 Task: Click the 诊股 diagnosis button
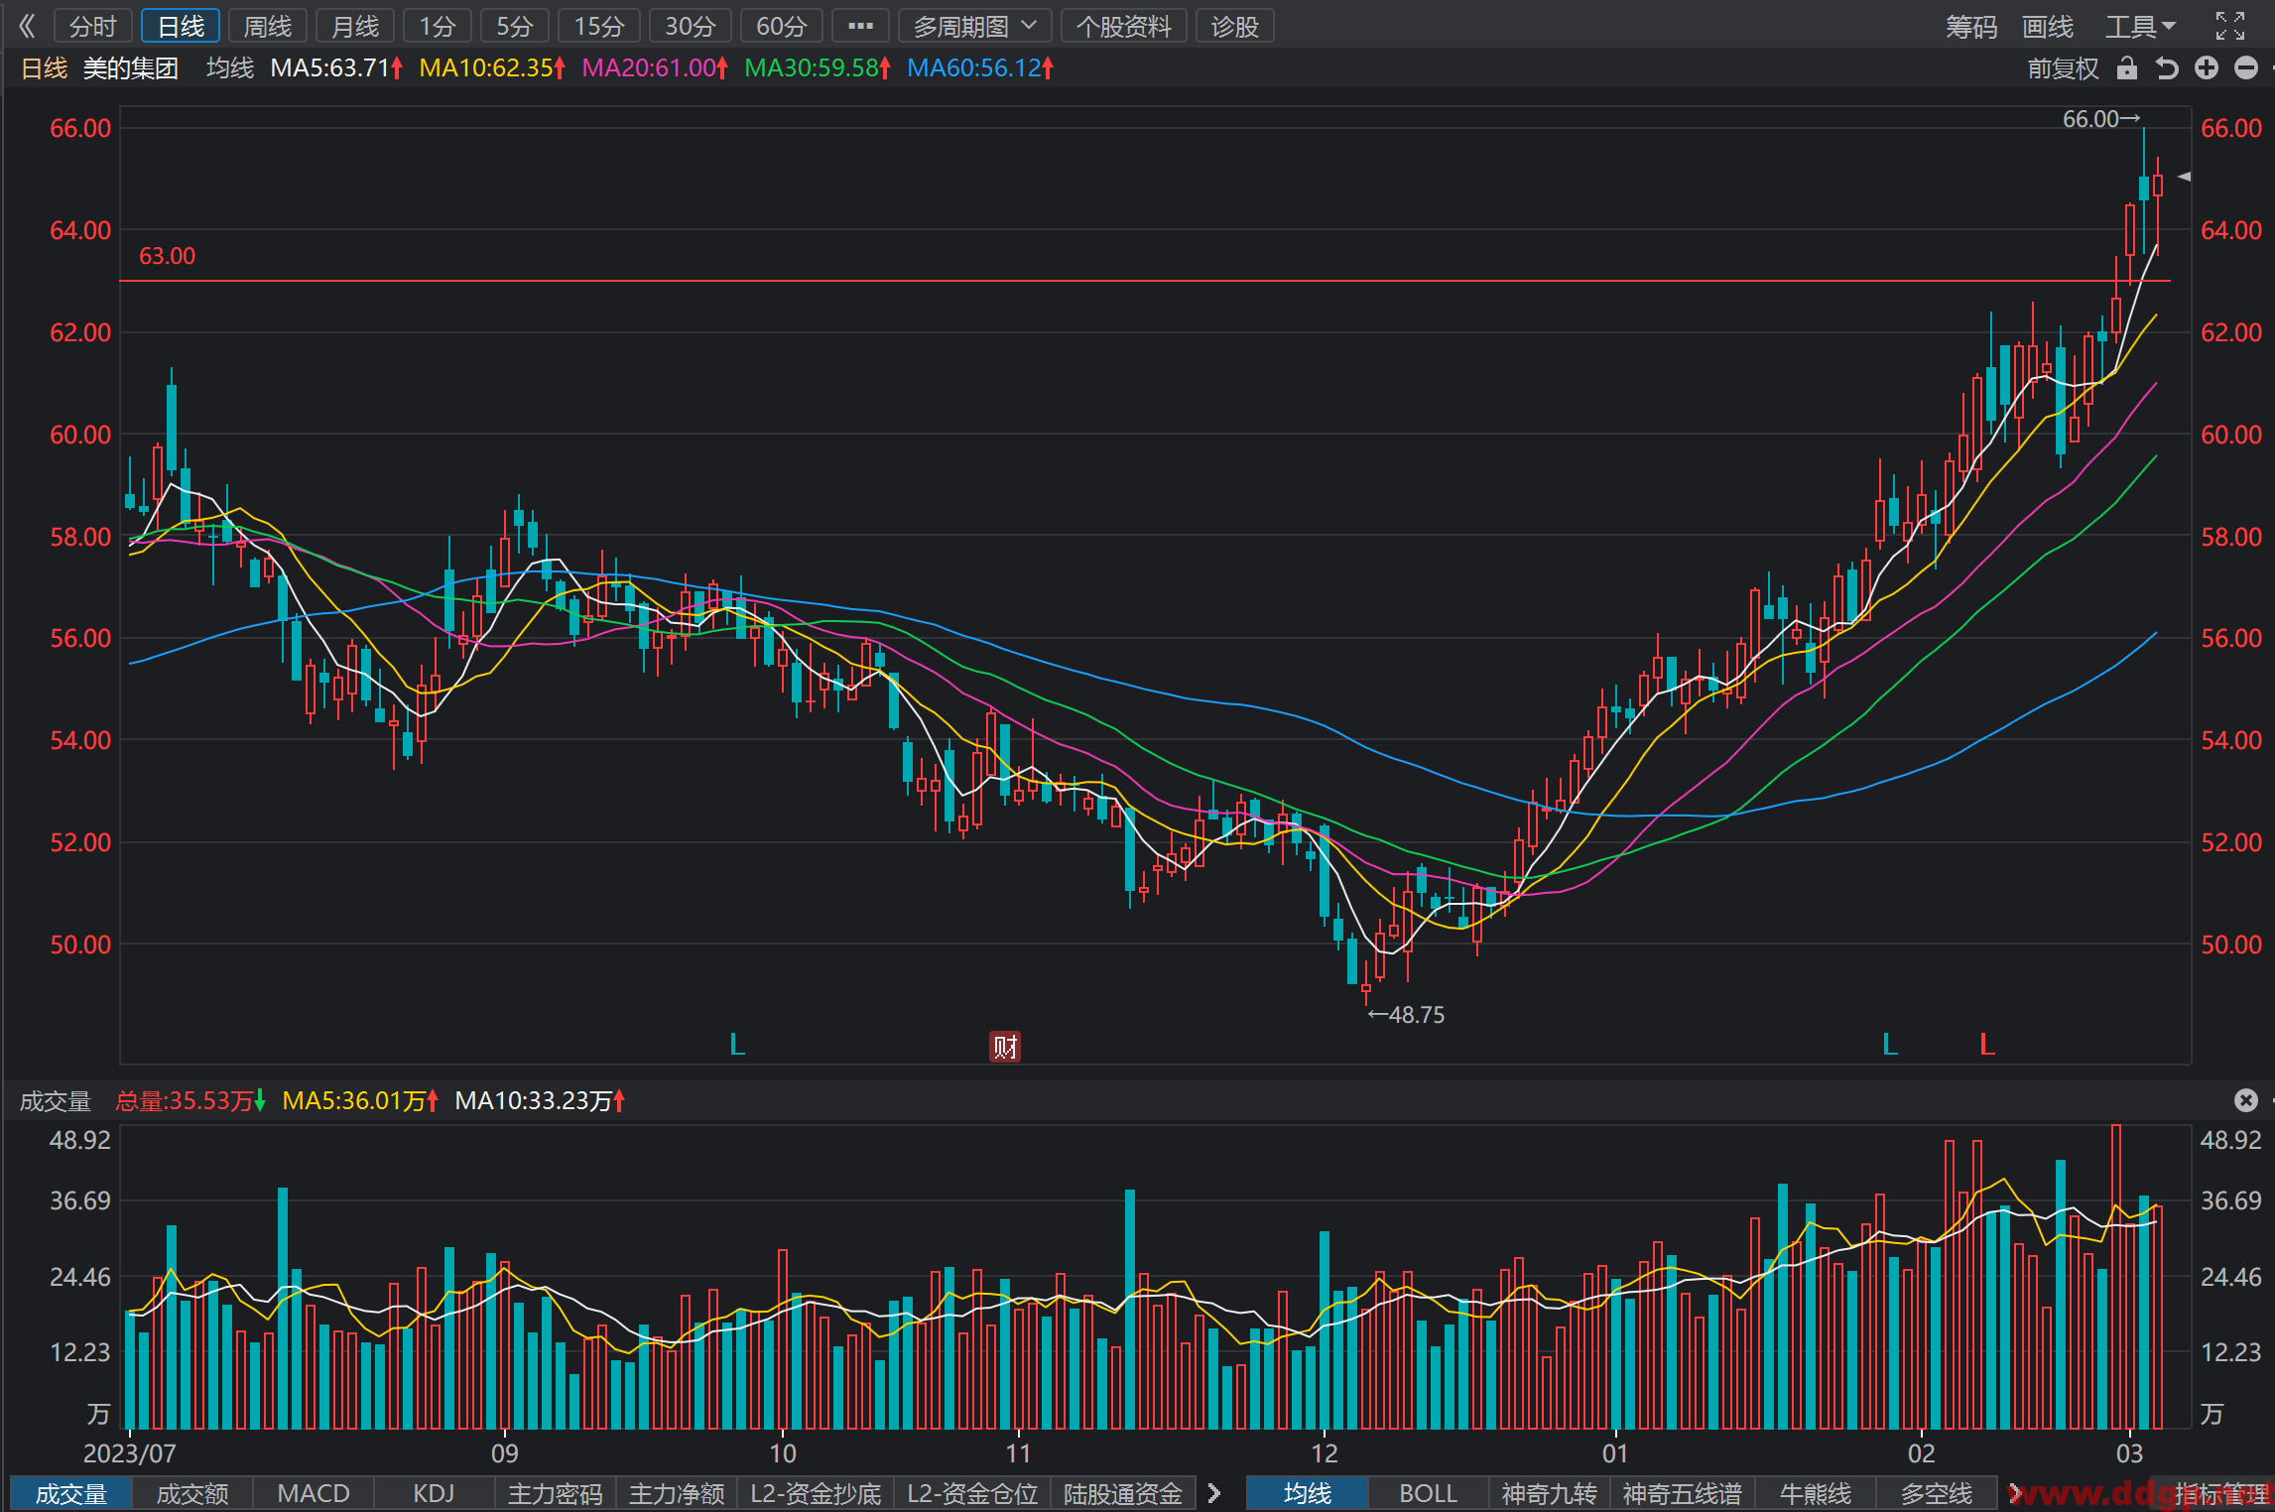1235,26
